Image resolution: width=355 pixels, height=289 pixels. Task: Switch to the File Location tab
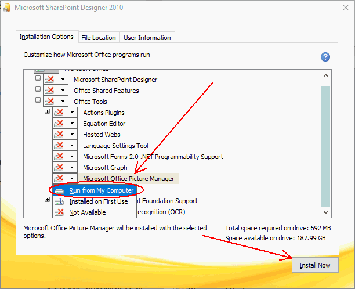point(99,38)
